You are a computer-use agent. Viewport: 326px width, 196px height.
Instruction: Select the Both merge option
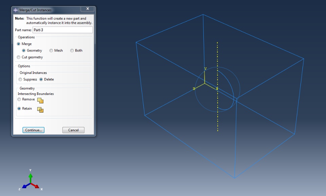(72, 51)
